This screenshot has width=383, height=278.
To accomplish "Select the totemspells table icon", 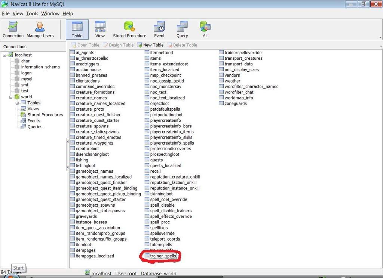I will 147,244.
